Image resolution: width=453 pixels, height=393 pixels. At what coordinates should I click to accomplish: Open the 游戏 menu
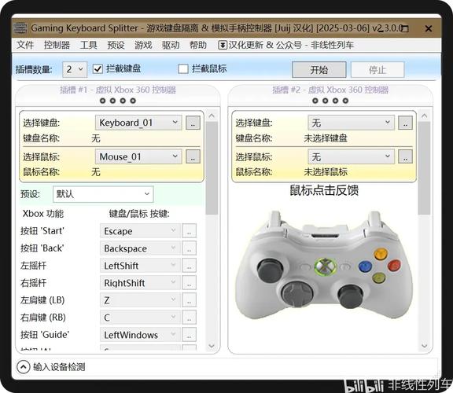coord(143,45)
